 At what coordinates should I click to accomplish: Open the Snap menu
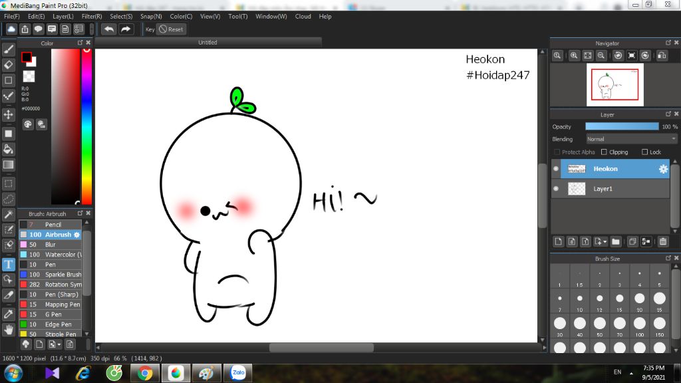tap(151, 17)
